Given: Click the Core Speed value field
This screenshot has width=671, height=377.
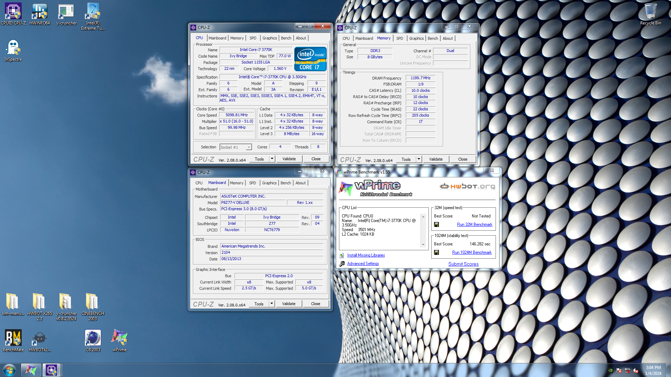Looking at the screenshot, I should pos(237,115).
